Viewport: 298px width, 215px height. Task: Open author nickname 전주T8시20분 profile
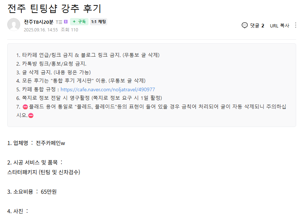[39, 22]
